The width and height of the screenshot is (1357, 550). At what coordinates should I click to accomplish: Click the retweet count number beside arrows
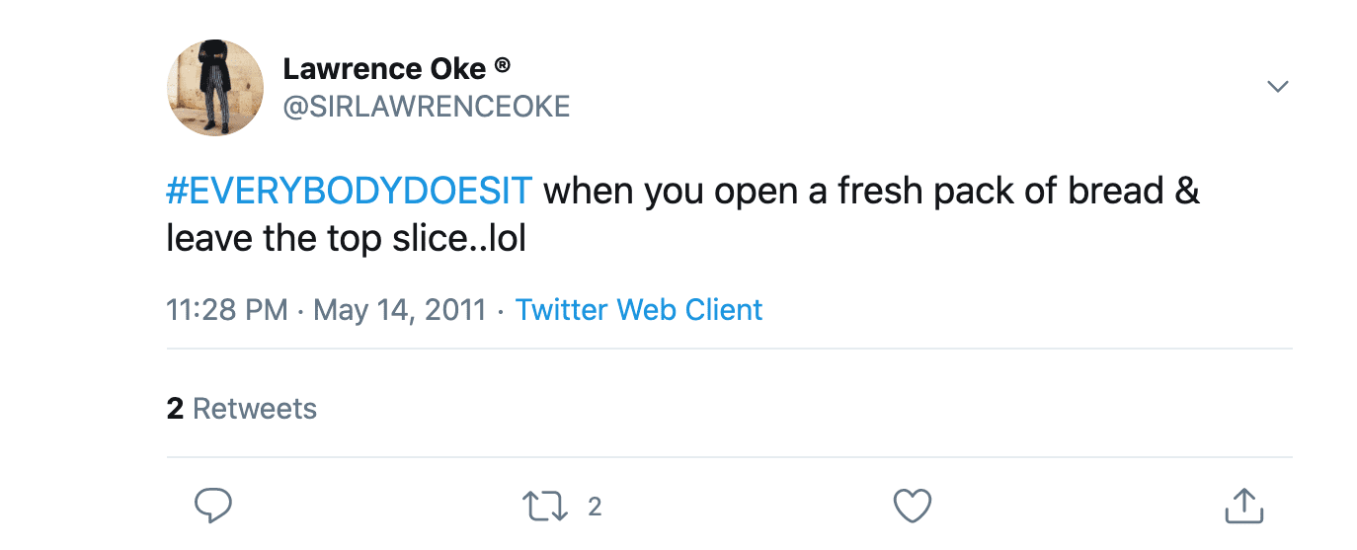tap(595, 508)
